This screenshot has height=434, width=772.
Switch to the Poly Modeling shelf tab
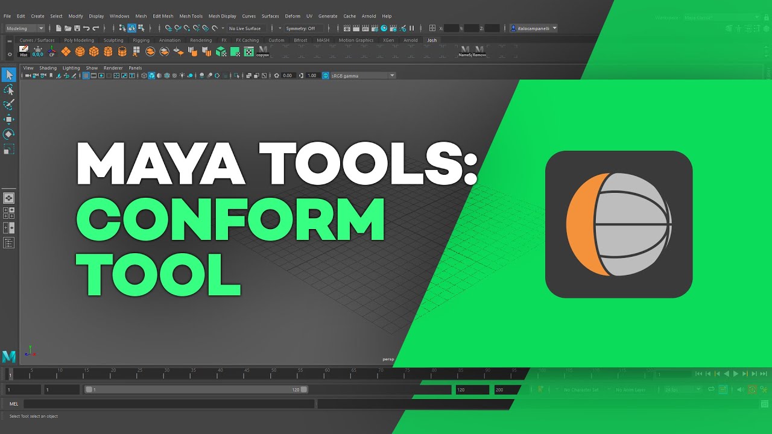click(x=79, y=40)
